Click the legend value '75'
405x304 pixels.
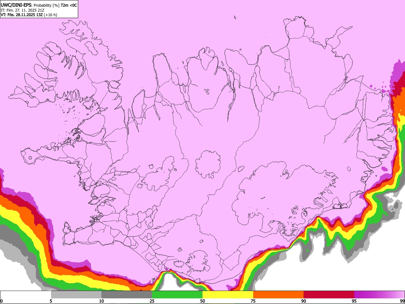coord(253,301)
